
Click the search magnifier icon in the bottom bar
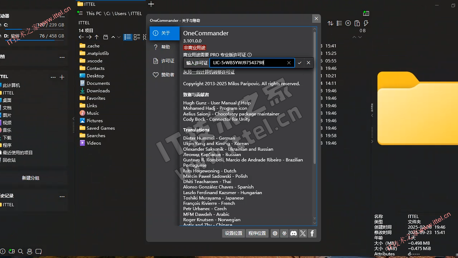tap(20, 251)
